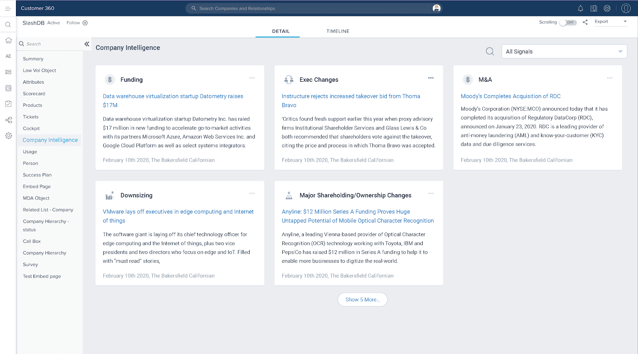Open the user profile icon
Screen dimensions: 638x354
tap(626, 8)
